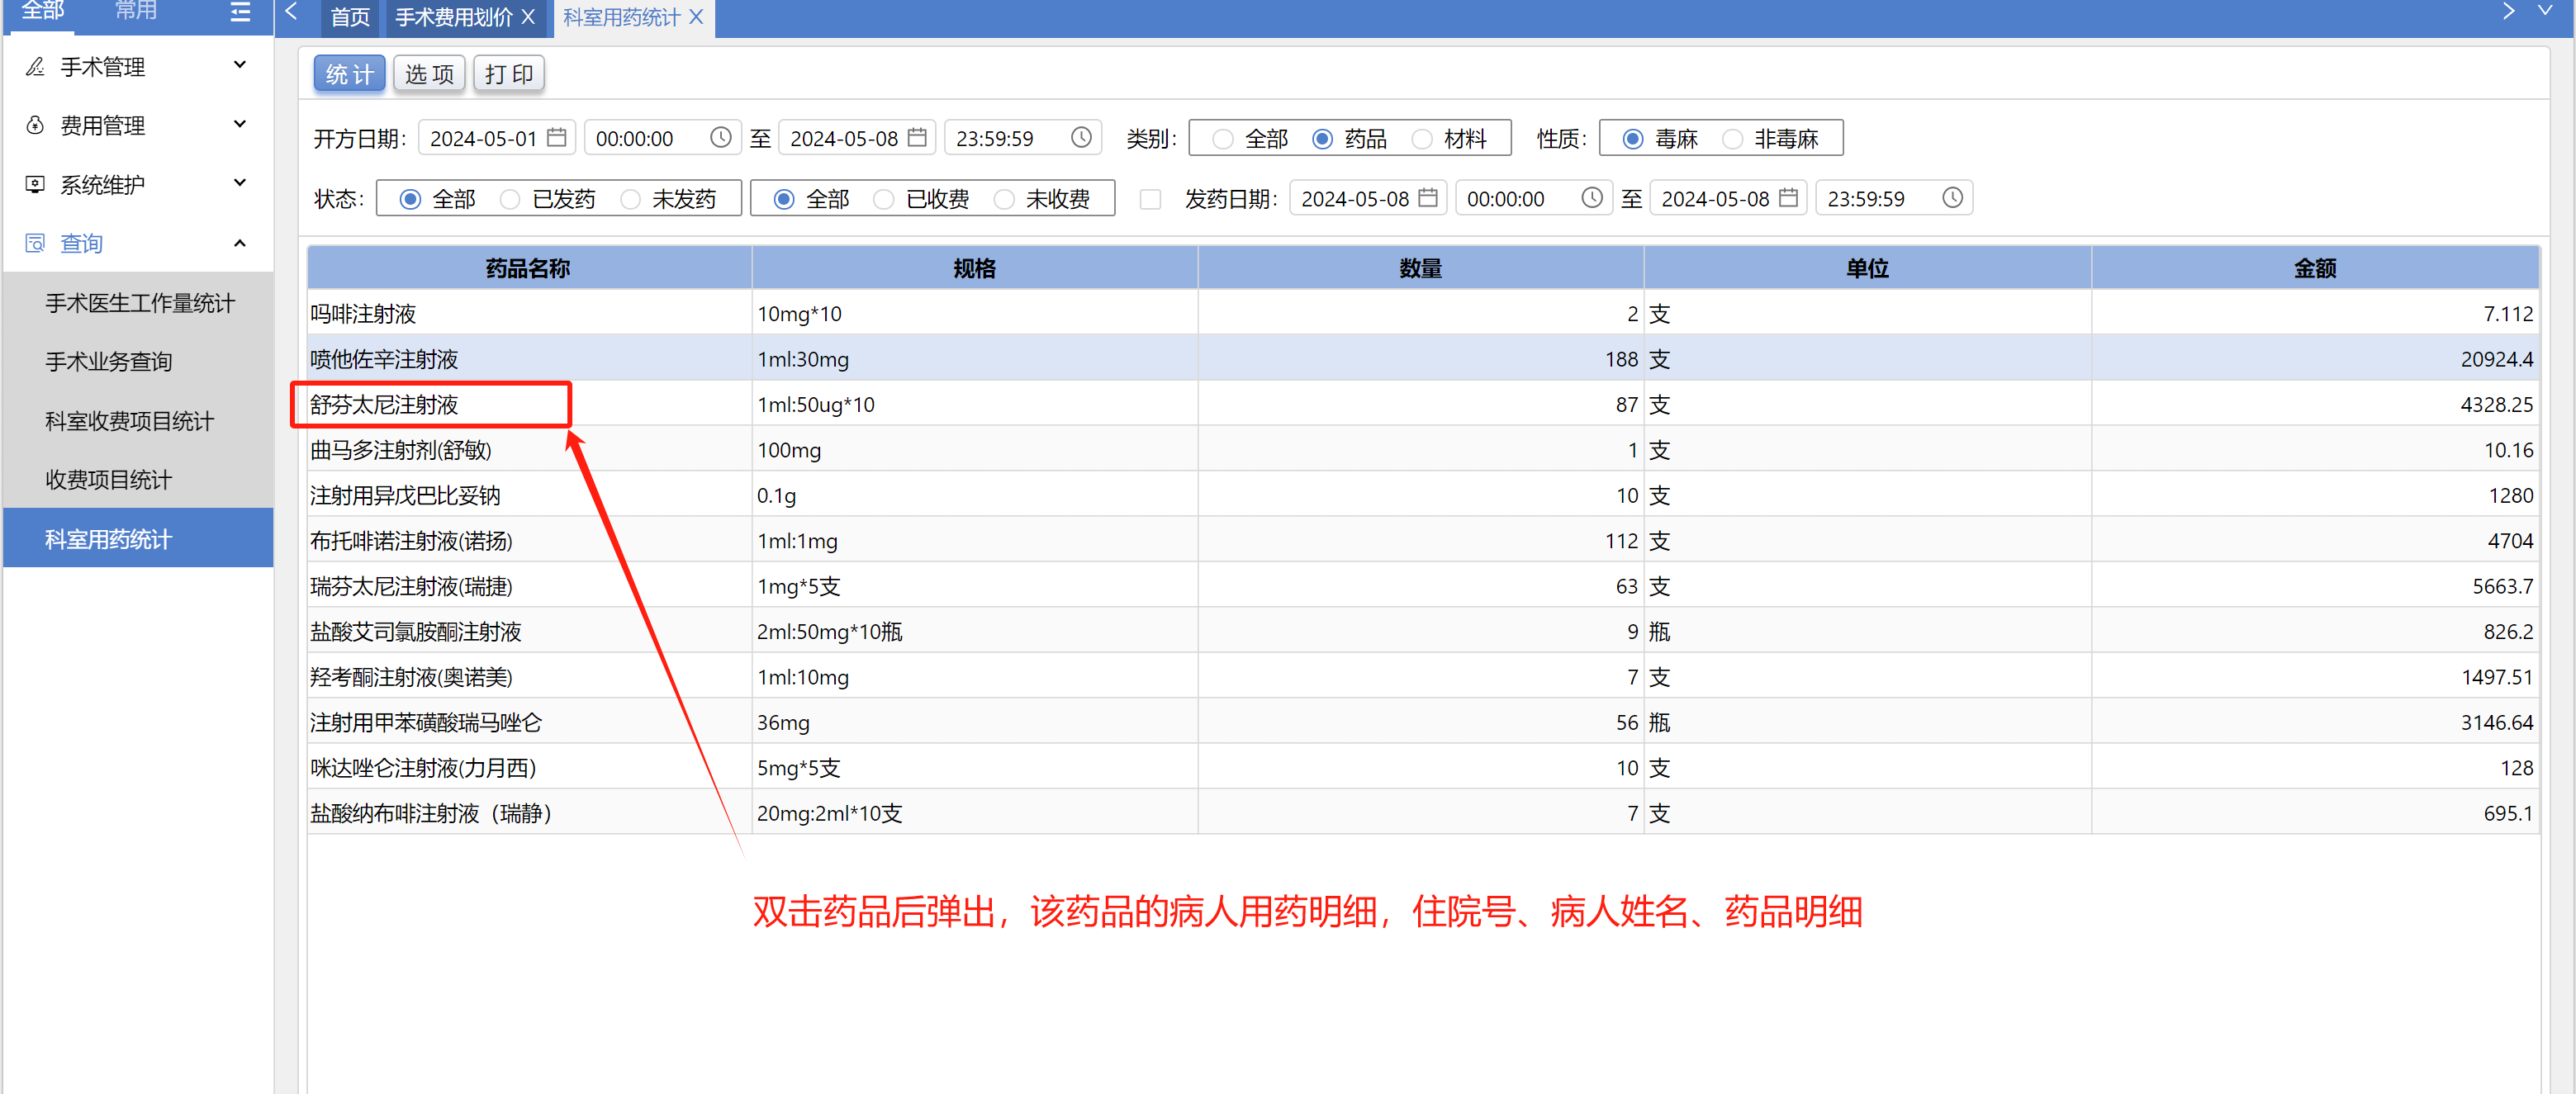The width and height of the screenshot is (2576, 1094).
Task: Click the 统计 button
Action: pyautogui.click(x=349, y=74)
